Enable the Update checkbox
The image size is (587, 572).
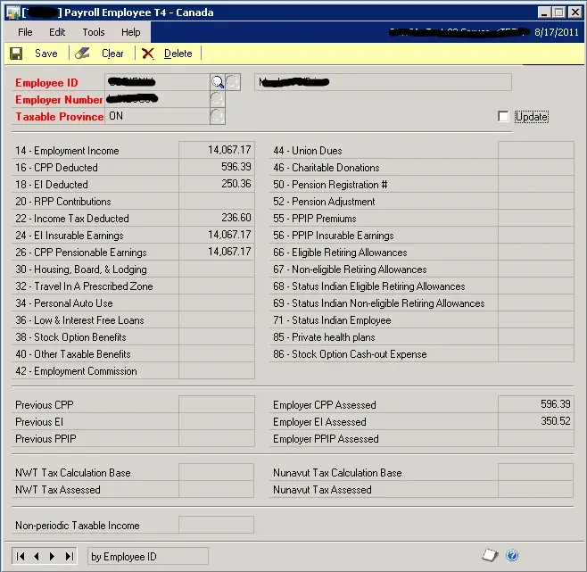(x=504, y=117)
